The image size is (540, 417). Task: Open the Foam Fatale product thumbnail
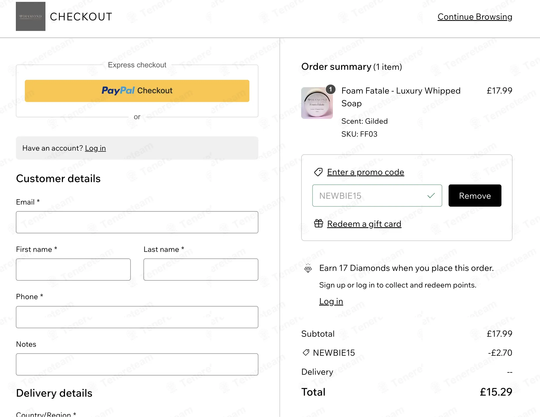tap(317, 103)
